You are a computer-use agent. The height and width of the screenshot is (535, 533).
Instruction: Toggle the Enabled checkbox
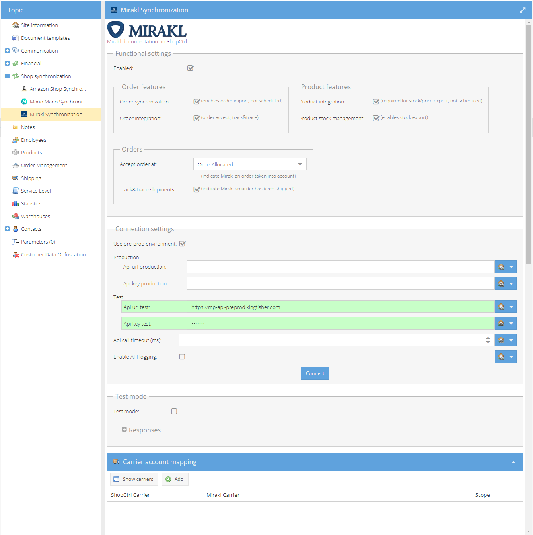[x=190, y=68]
